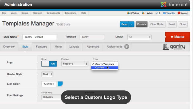193x109 pixels.
Task: Expand the Header Style Dark dropdown
Action: pyautogui.click(x=48, y=74)
